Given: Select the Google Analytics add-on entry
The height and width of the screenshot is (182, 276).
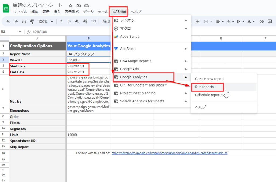Looking at the screenshot, I should tap(151, 77).
